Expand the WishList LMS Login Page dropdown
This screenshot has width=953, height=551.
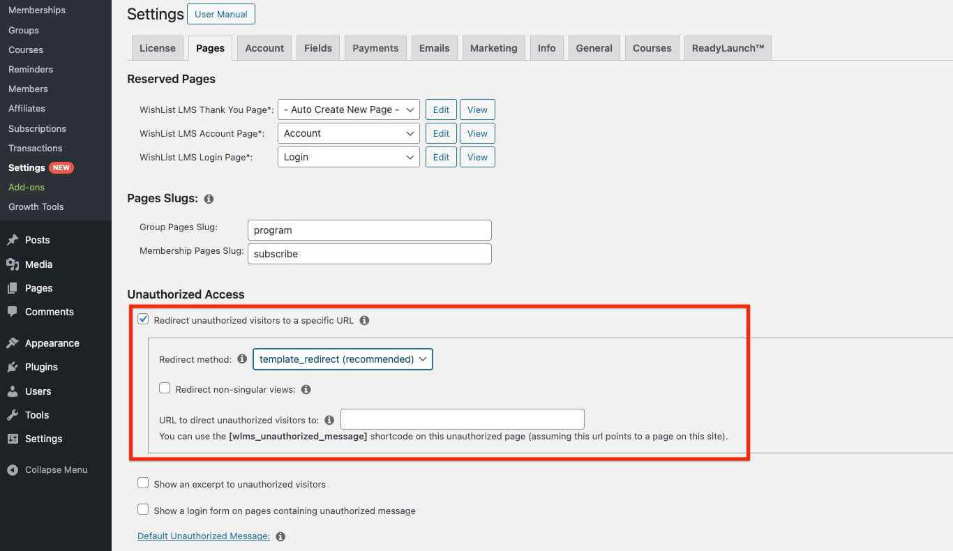(x=348, y=157)
